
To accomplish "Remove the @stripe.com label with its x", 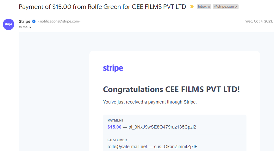I will 236,7.
